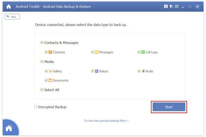The height and width of the screenshot is (137, 206).
Task: Go back using the Back button
Action: coord(12,16)
